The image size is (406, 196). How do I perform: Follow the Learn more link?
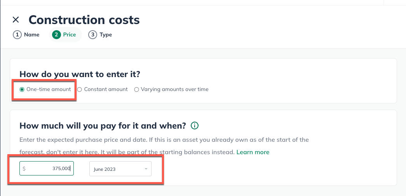click(x=253, y=152)
